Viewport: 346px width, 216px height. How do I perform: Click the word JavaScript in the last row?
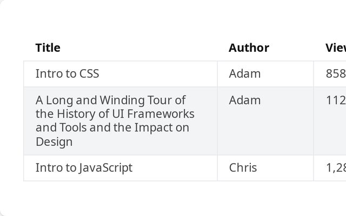(x=105, y=167)
